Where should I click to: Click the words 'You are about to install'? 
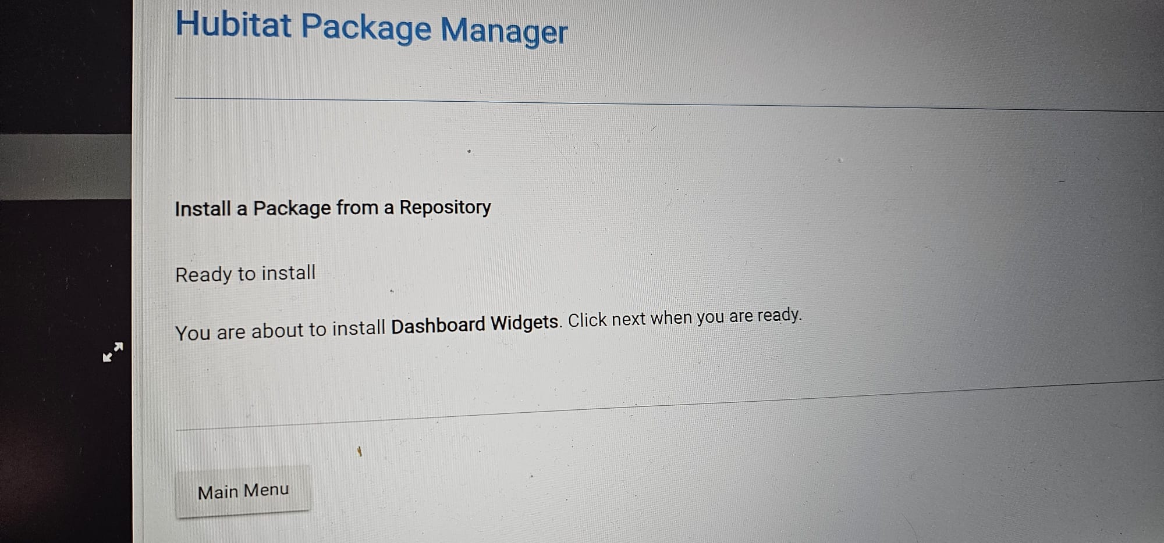[x=281, y=331]
